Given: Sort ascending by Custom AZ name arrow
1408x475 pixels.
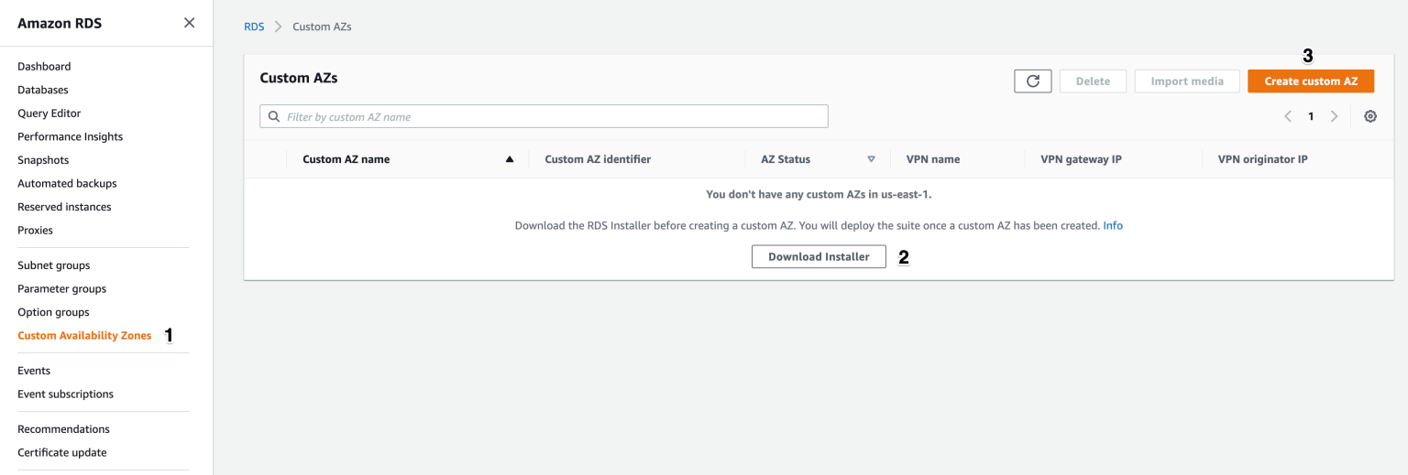Looking at the screenshot, I should tap(510, 159).
